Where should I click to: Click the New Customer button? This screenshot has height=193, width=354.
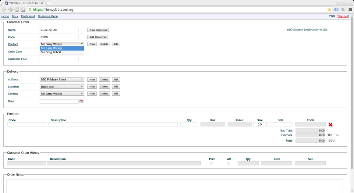[x=98, y=30]
